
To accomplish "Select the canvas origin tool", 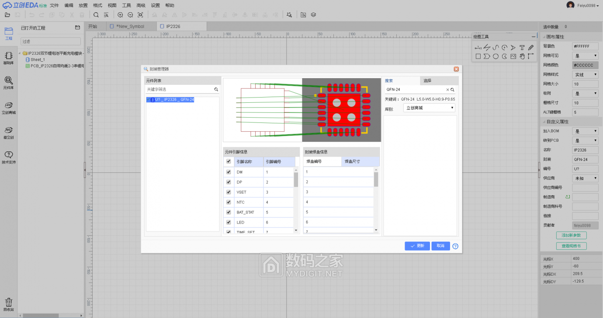I will [531, 56].
